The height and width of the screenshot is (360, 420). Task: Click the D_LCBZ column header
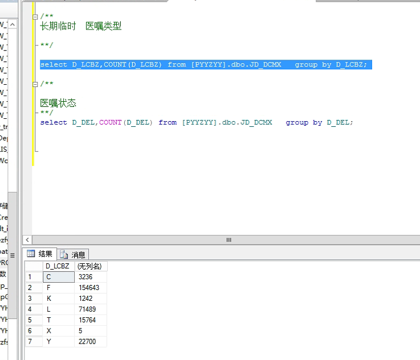[x=58, y=266]
